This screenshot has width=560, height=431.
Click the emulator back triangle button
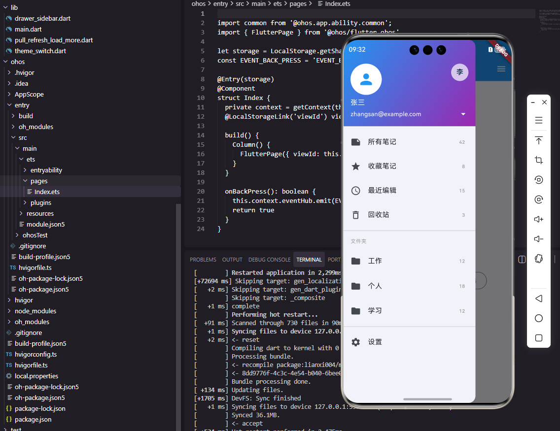click(539, 298)
